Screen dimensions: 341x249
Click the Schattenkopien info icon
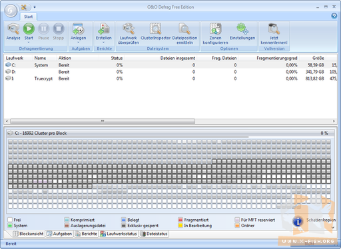coord(298,221)
